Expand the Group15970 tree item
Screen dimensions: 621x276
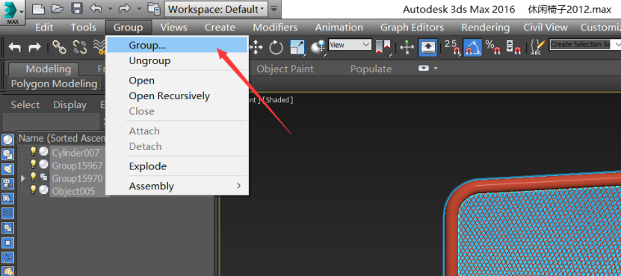[22, 178]
